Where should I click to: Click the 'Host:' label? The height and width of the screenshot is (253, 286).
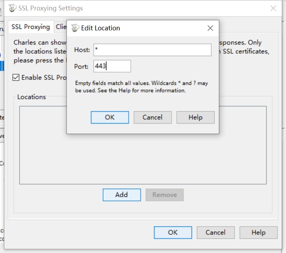[x=82, y=50]
